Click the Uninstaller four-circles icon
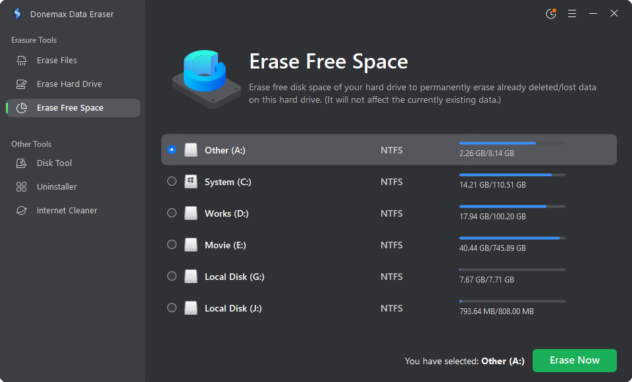Image resolution: width=632 pixels, height=382 pixels. 21,187
